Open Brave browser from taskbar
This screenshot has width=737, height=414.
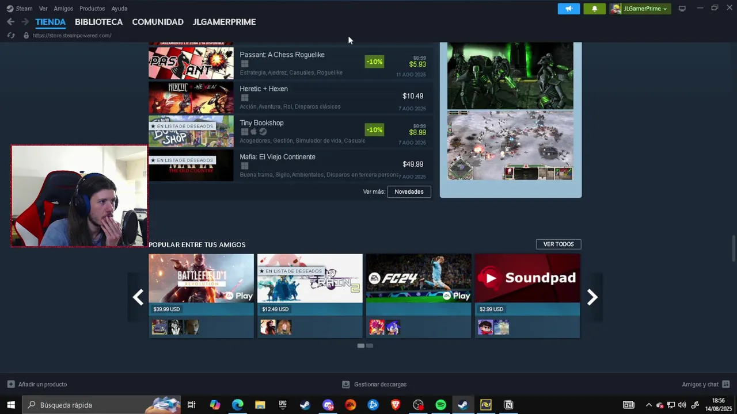coord(396,405)
